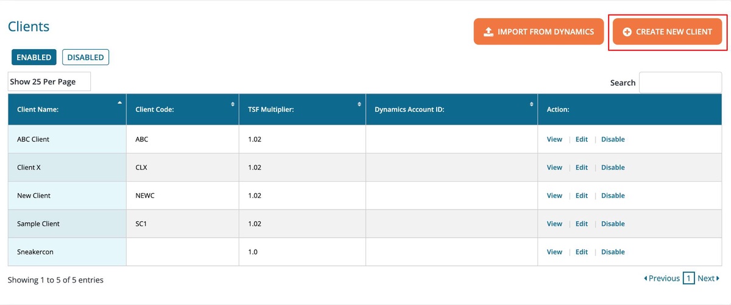Disable the New Client entry
Screen dimensions: 731x305
pyautogui.click(x=613, y=196)
